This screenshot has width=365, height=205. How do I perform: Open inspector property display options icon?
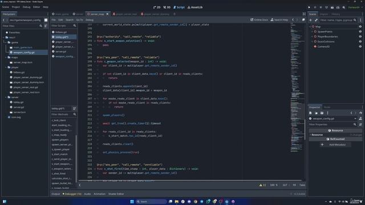click(x=360, y=125)
